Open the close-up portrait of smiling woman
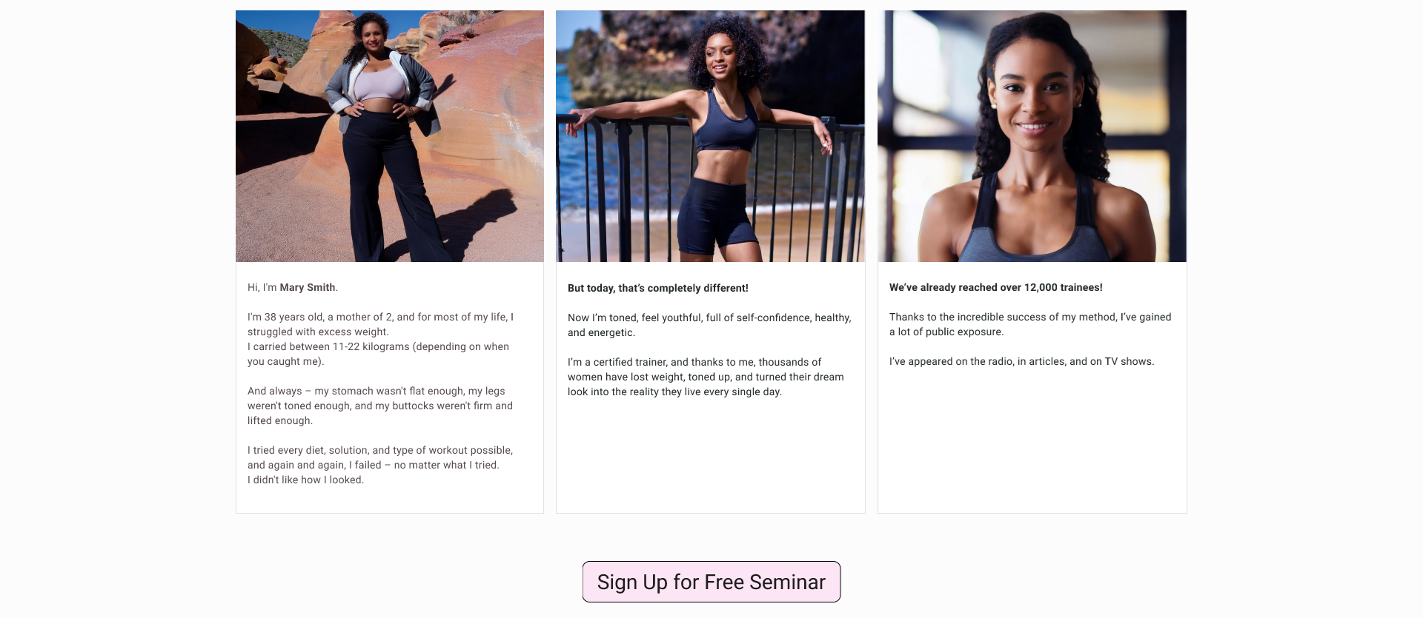The image size is (1423, 618). pyautogui.click(x=1032, y=136)
